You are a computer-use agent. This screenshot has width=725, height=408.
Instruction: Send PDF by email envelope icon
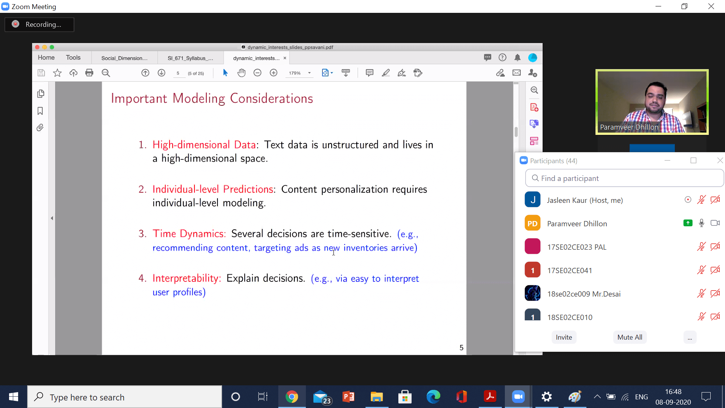(517, 73)
